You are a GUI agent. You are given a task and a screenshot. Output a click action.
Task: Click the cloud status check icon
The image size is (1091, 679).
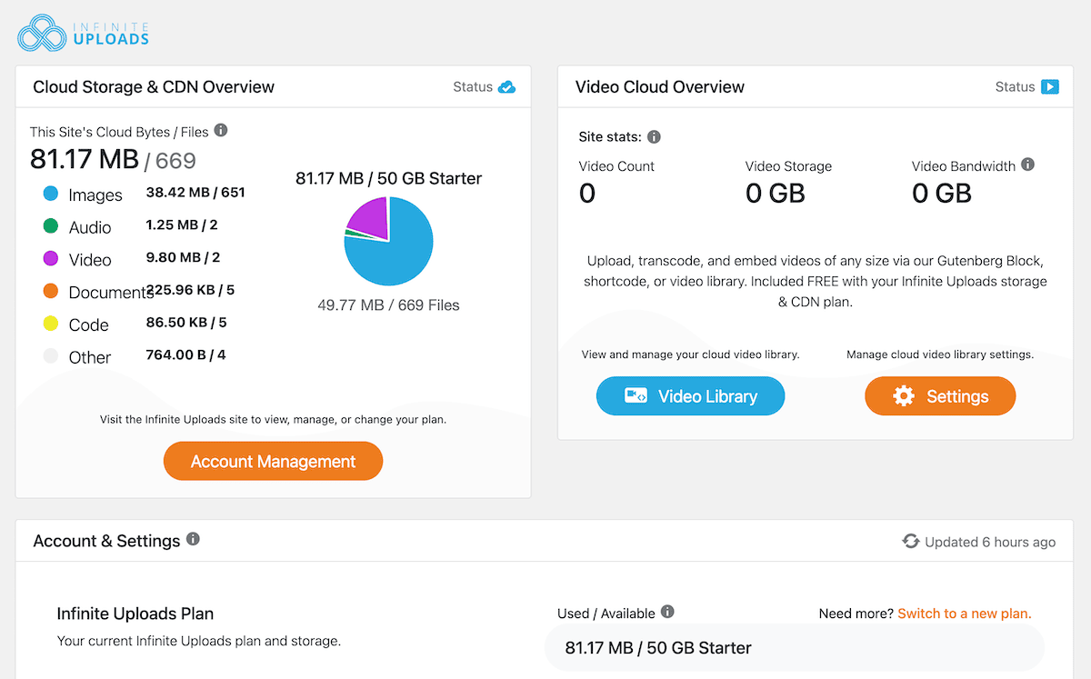click(507, 87)
